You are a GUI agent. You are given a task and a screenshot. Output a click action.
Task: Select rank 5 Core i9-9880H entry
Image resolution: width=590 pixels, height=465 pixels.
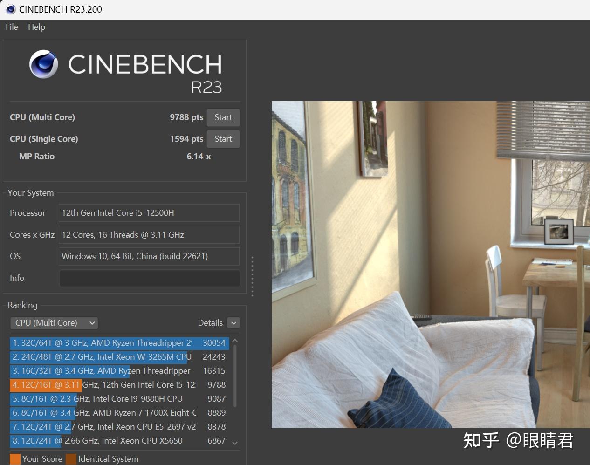point(119,399)
